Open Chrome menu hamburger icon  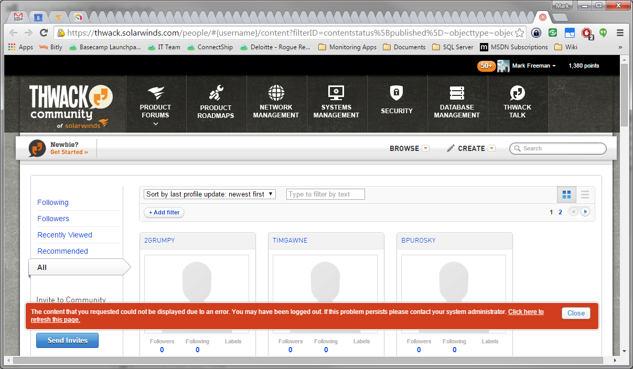620,32
